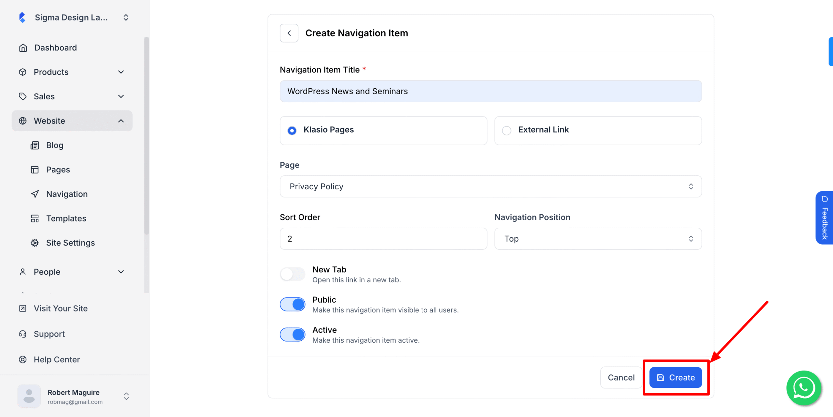Select the Klasio Pages radio option
This screenshot has height=417, width=833.
(x=292, y=131)
